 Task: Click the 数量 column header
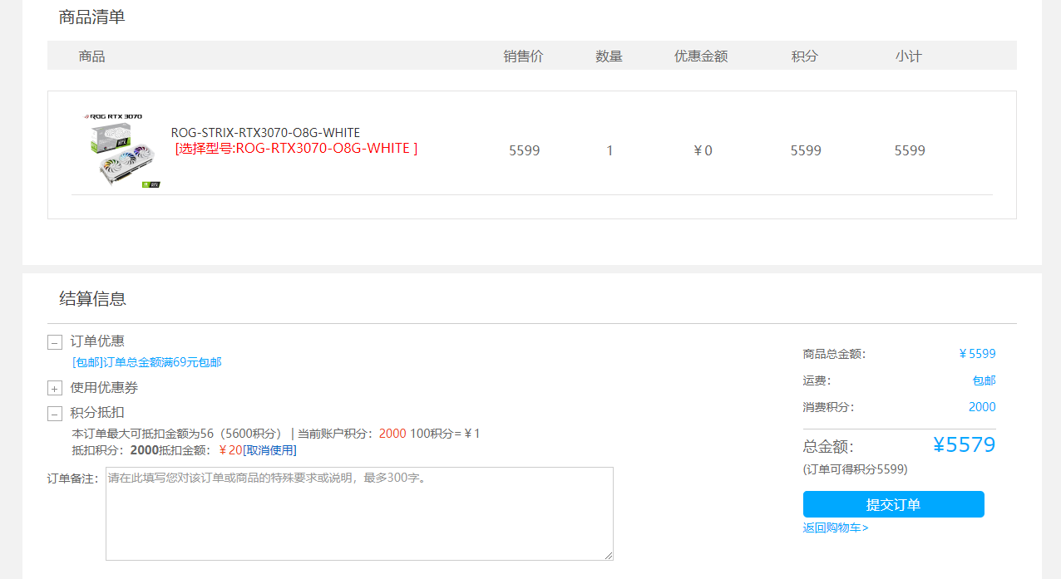pos(609,56)
